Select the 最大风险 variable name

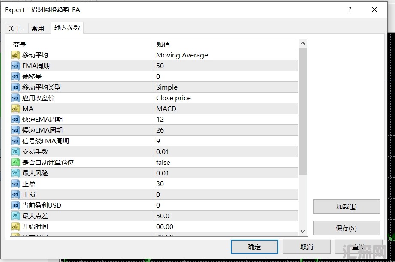pos(35,173)
